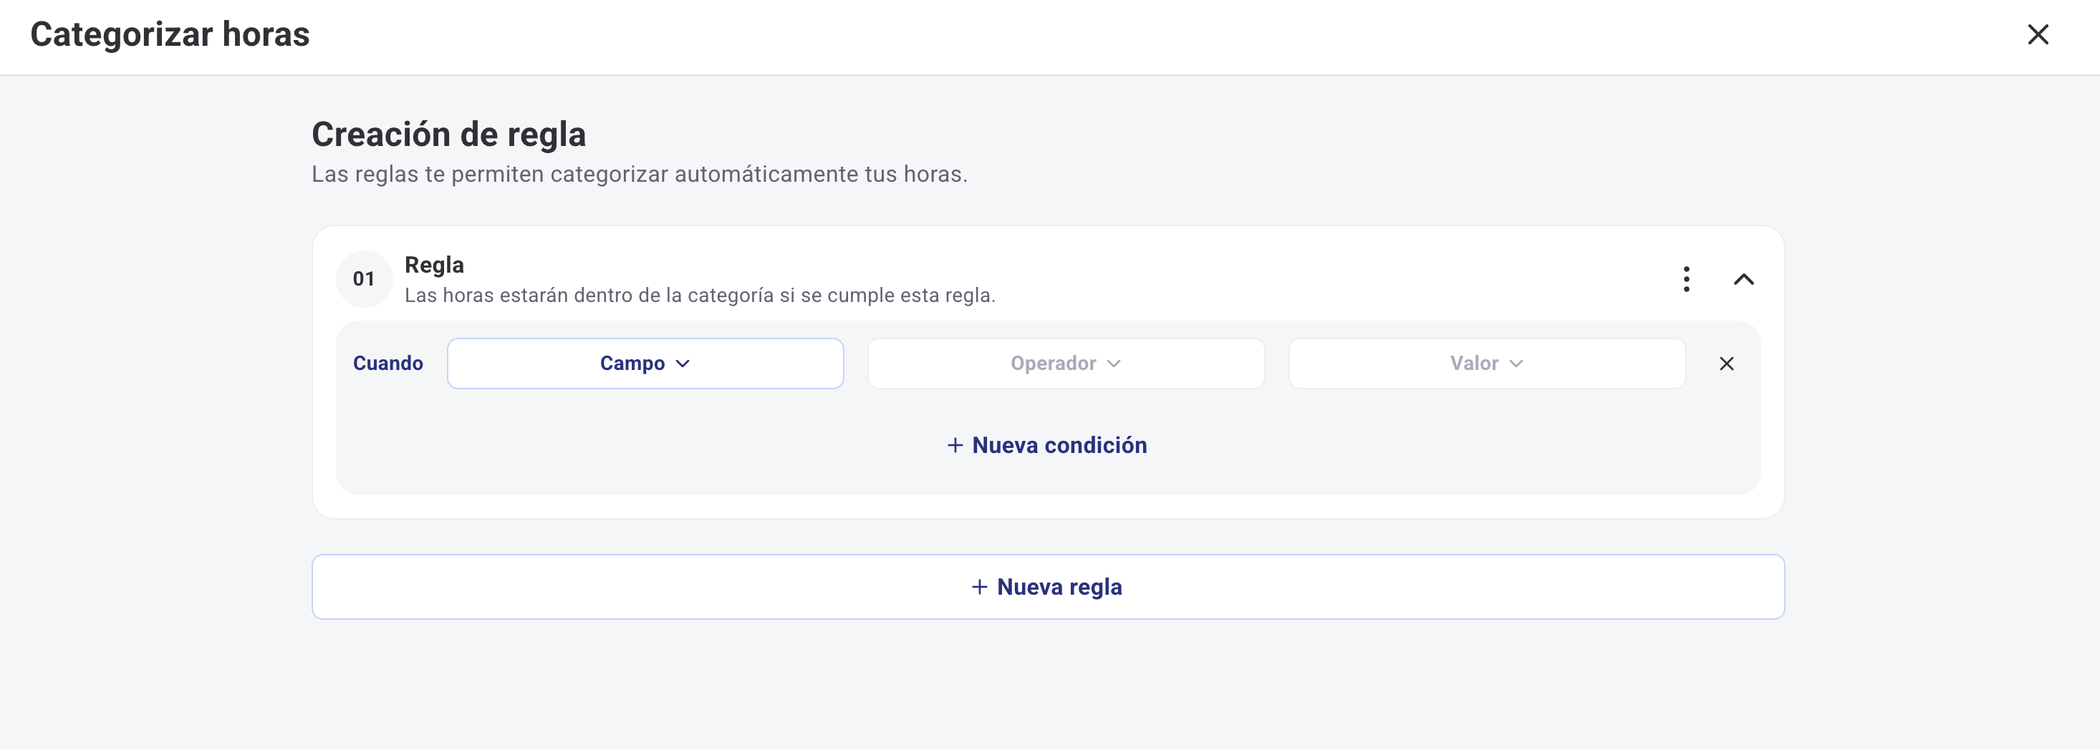The image size is (2100, 750).
Task: Add a condition via Nueva condición
Action: coord(1058,445)
